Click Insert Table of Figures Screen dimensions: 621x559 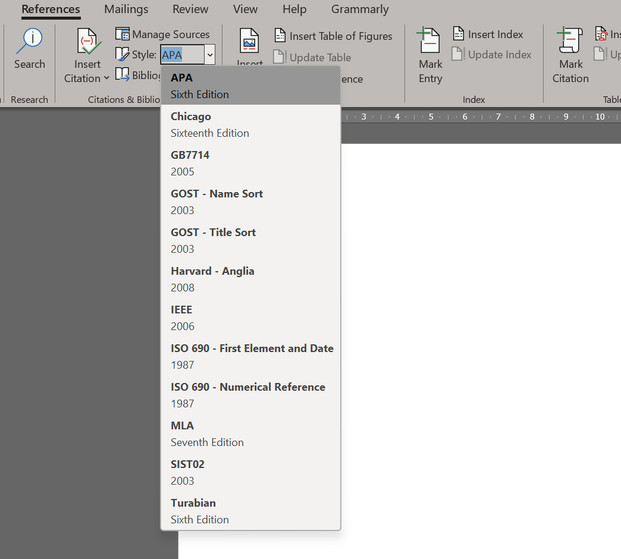point(333,36)
